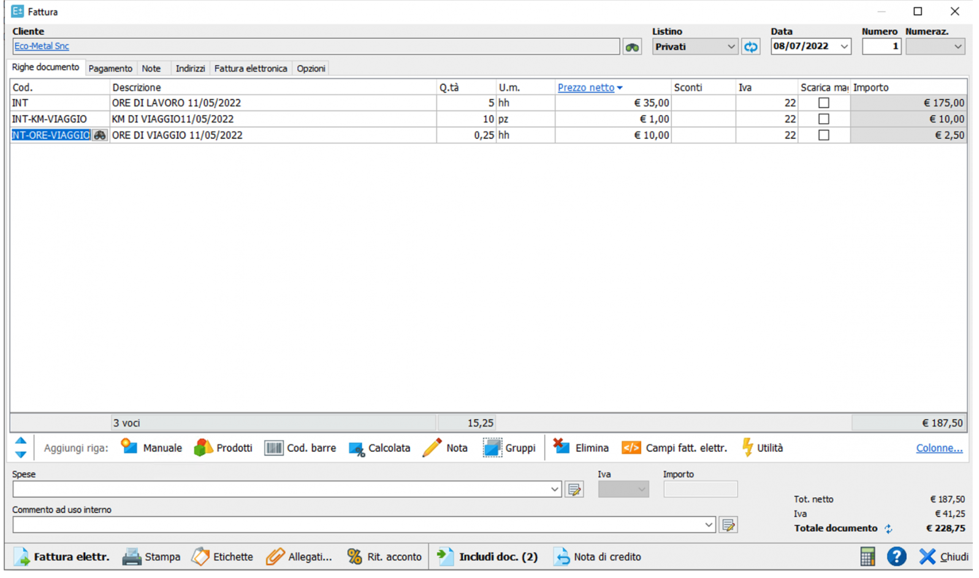
Task: Add a Calcolata row
Action: (379, 448)
